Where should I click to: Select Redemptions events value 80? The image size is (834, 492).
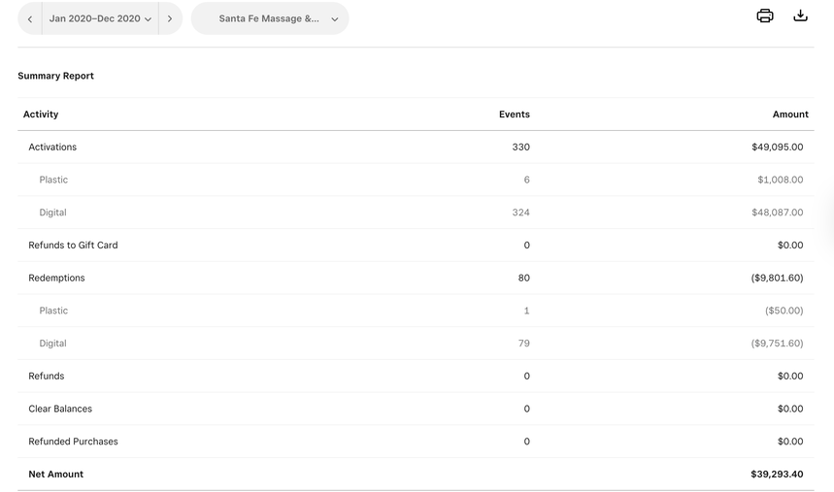pyautogui.click(x=524, y=278)
